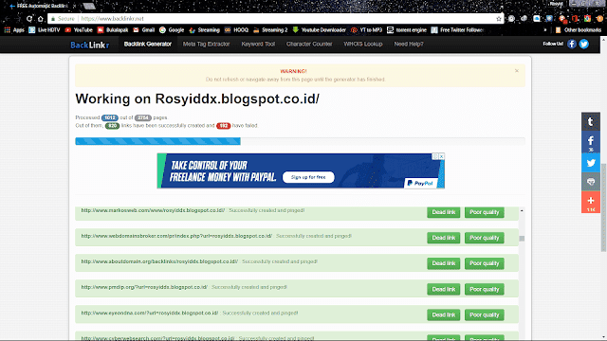This screenshot has height=341, width=607.
Task: Reload the page in the browser
Action: (x=29, y=19)
